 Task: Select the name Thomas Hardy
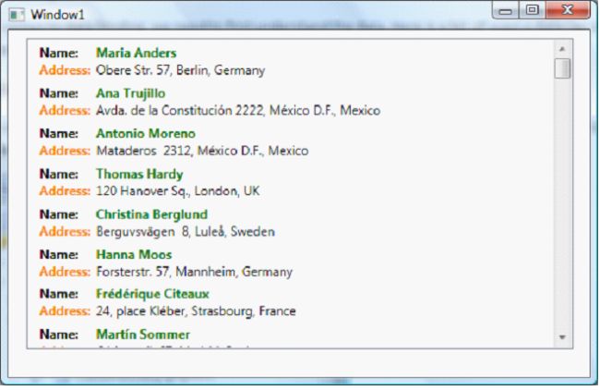[139, 174]
